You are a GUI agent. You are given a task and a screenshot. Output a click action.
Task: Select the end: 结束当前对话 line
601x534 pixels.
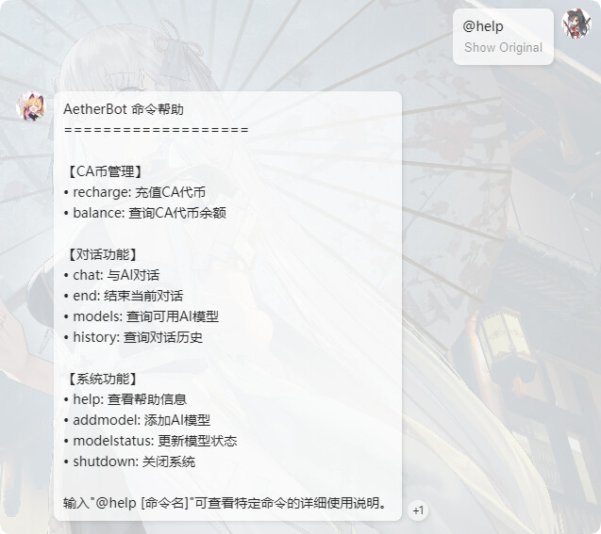click(x=124, y=296)
